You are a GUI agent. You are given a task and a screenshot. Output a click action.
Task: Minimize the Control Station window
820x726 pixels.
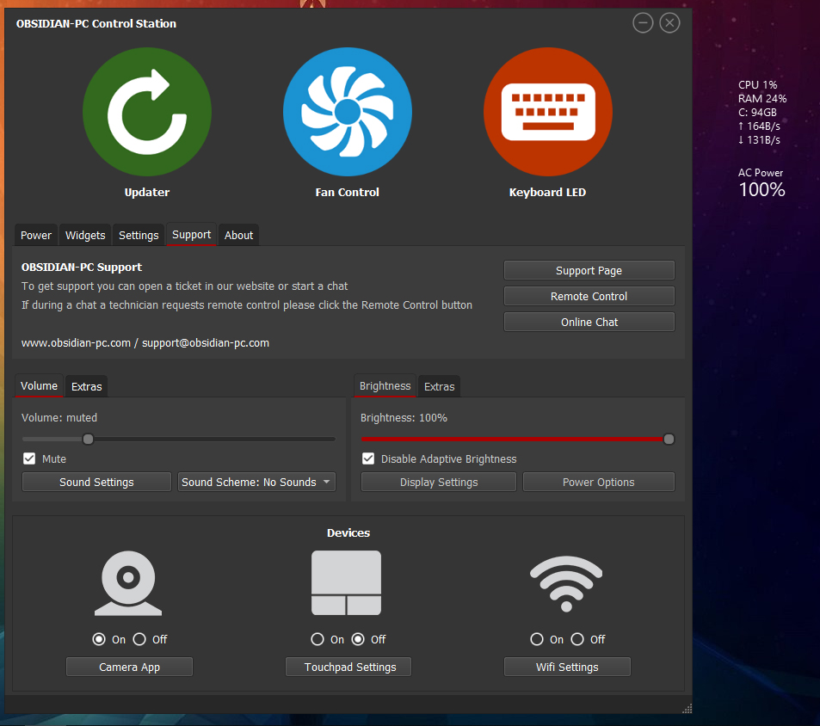(x=643, y=23)
